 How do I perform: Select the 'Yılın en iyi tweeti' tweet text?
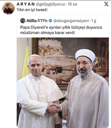pyautogui.click(x=32, y=10)
